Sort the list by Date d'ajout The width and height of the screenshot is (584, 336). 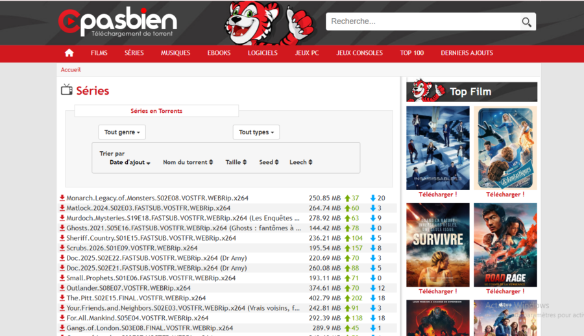click(130, 163)
